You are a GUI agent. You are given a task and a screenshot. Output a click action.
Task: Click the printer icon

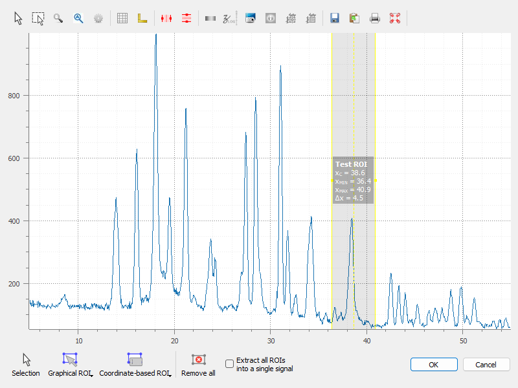[374, 18]
